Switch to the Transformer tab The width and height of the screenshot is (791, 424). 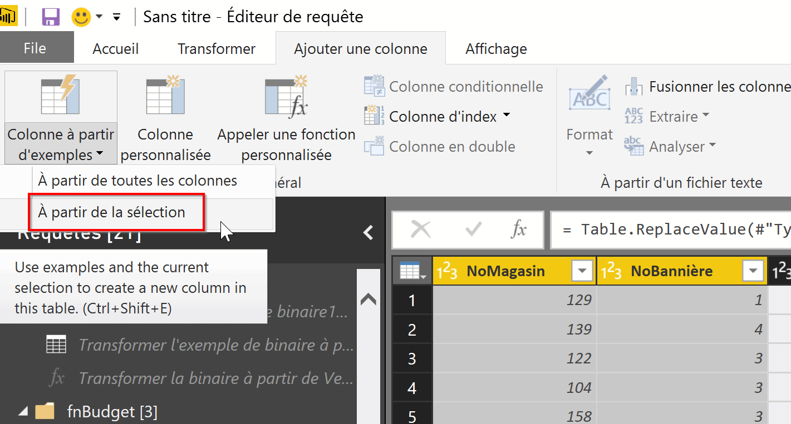[216, 49]
